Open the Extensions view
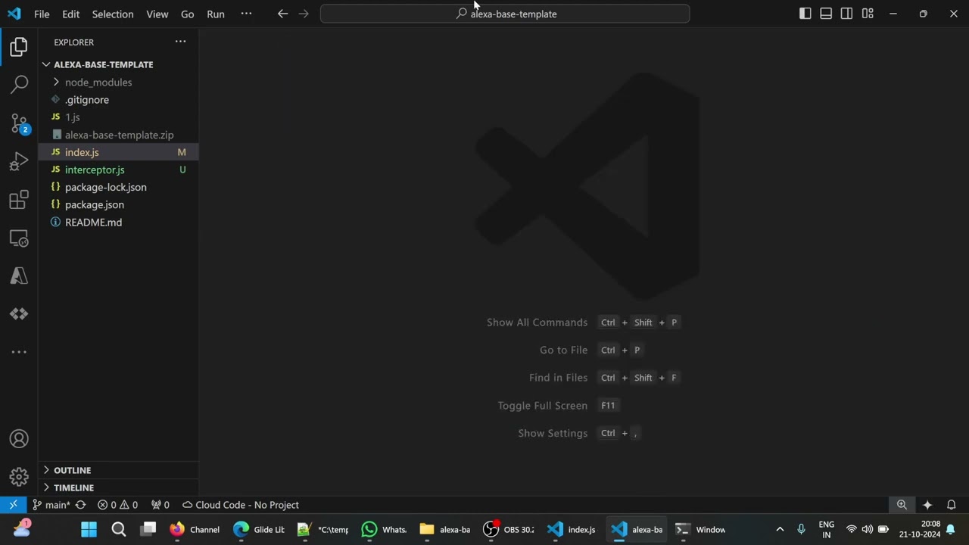This screenshot has width=969, height=545. 19,200
